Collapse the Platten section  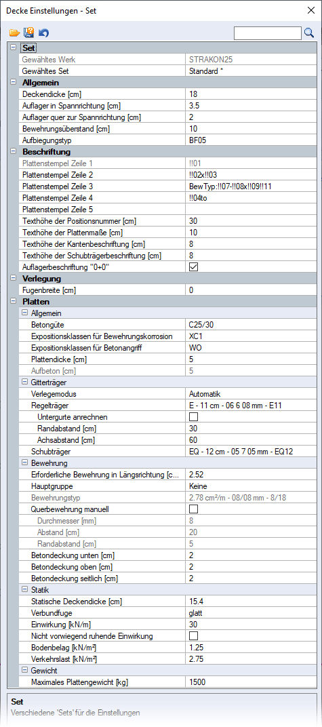[x=12, y=301]
